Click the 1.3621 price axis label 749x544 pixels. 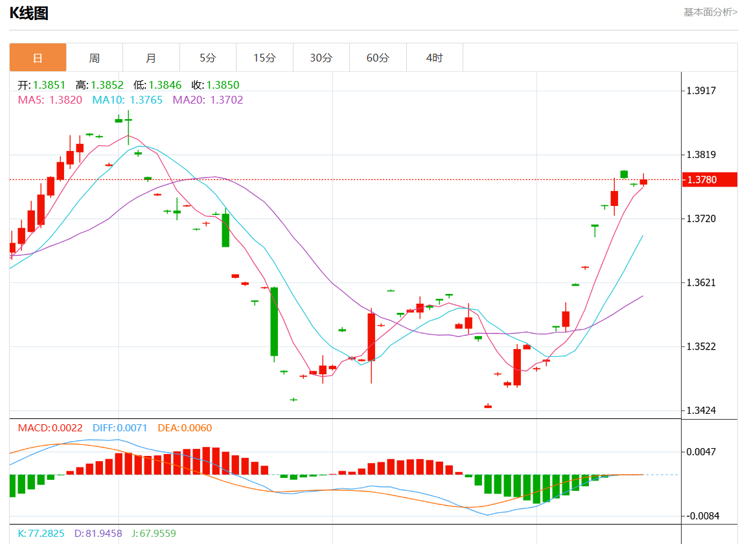point(701,283)
